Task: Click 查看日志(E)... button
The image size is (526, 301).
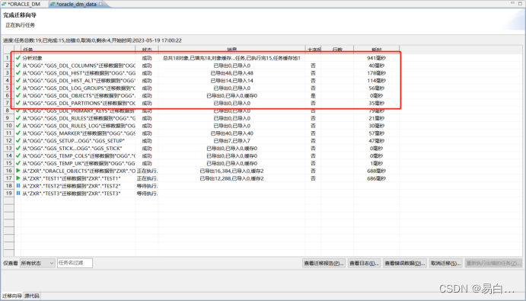Action: (364, 263)
